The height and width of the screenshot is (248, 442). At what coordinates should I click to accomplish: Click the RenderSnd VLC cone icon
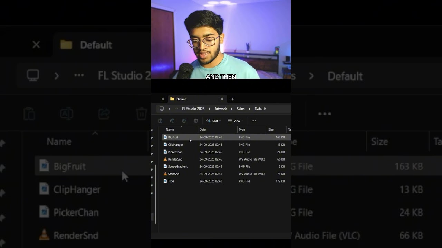(x=165, y=159)
